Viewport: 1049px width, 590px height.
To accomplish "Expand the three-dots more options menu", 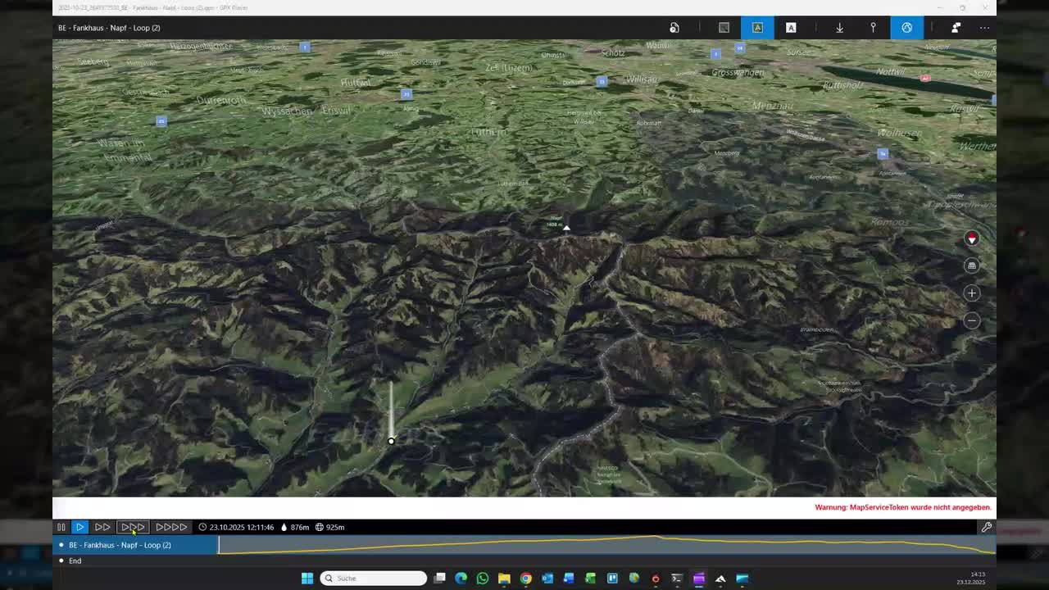I will coord(984,28).
